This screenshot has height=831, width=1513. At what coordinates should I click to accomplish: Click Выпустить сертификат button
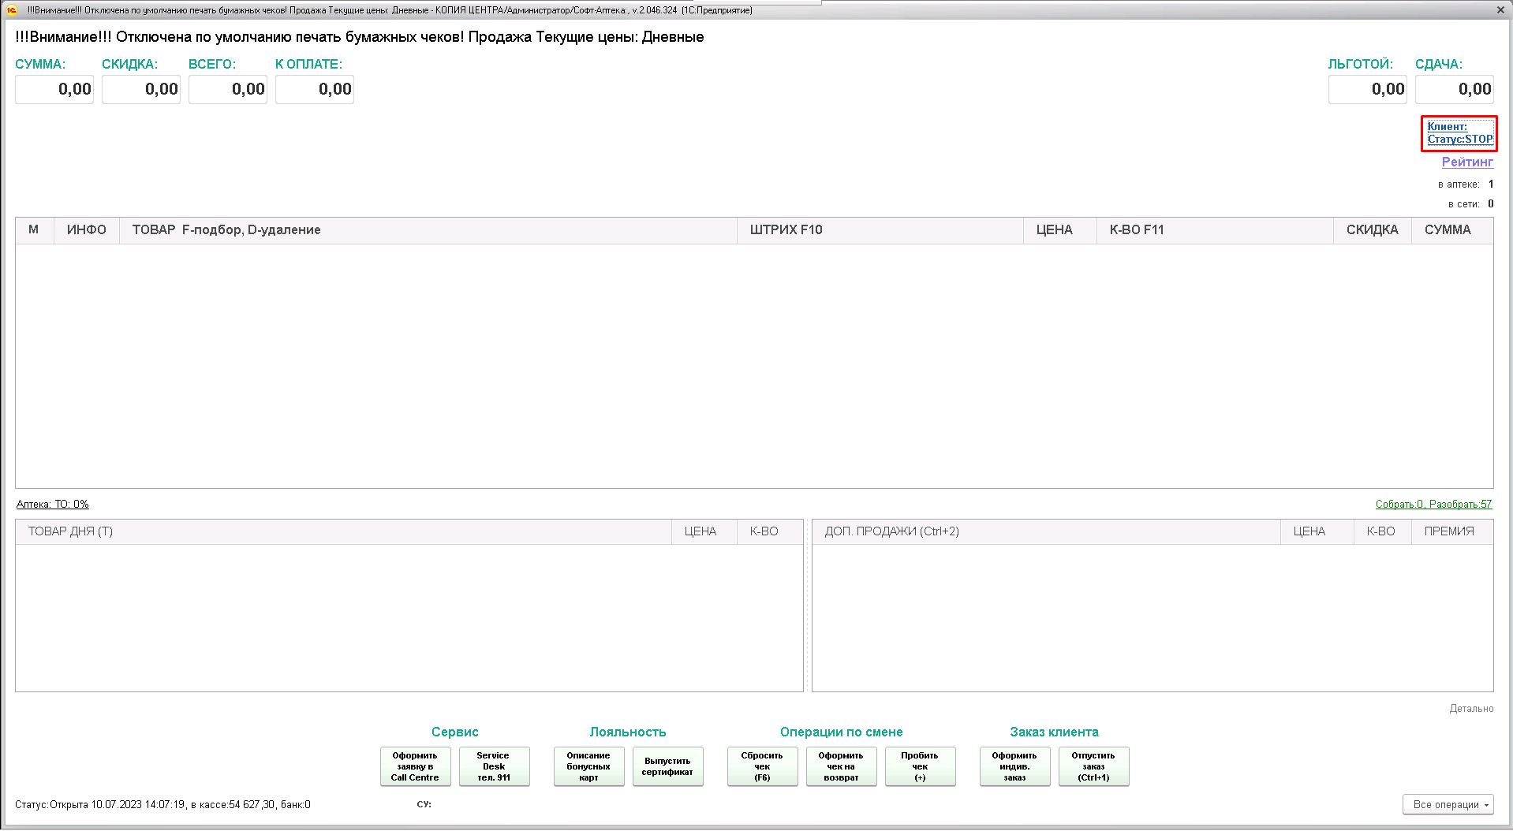(667, 766)
